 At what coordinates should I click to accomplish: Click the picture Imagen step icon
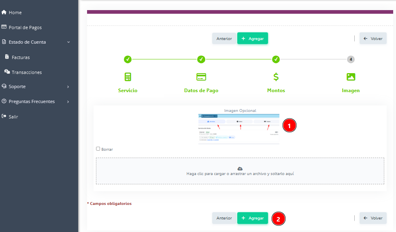[351, 77]
